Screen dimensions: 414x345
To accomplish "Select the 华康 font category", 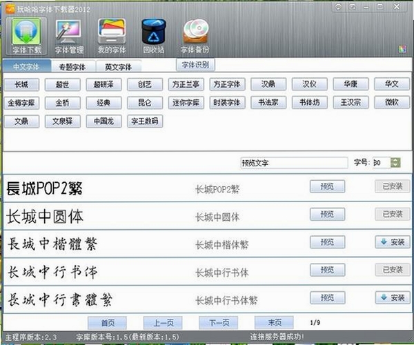I will tap(351, 84).
